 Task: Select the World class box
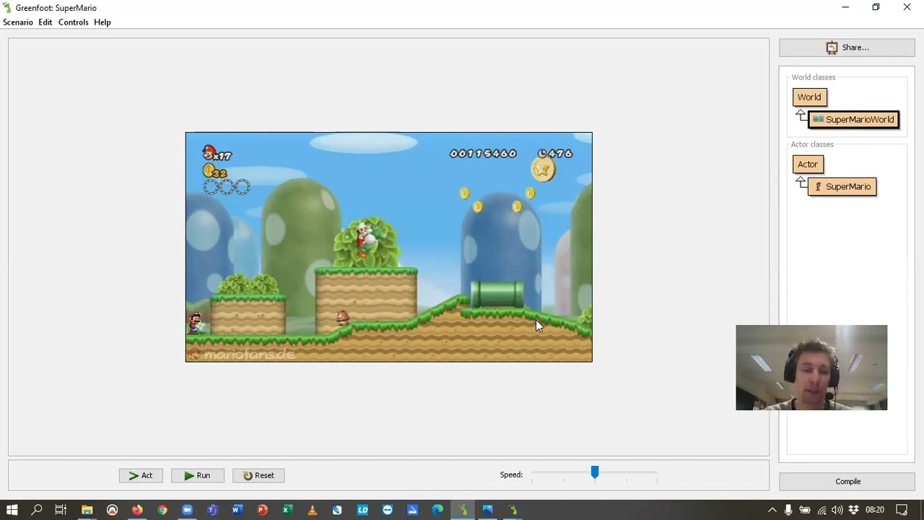809,97
